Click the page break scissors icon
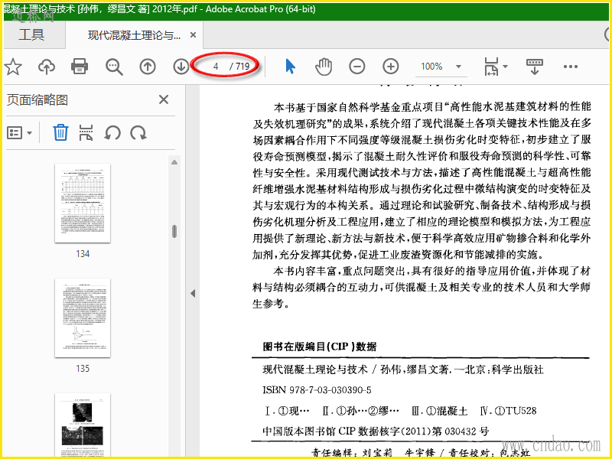Screen dimensions: 612x459 pyautogui.click(x=86, y=132)
